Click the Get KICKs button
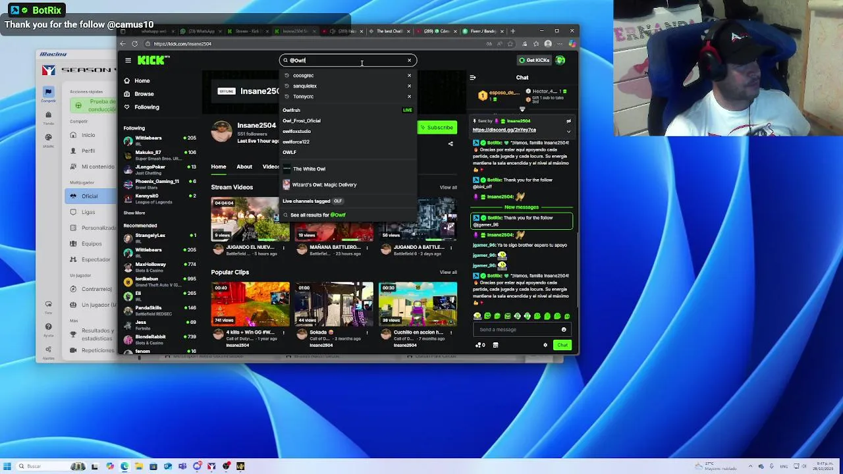Screen dimensions: 843x474 tap(533, 60)
